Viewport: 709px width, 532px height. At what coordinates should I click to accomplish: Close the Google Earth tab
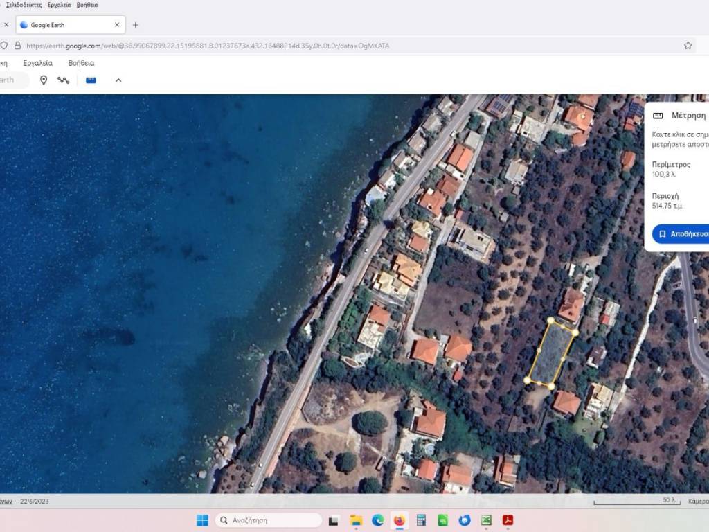[x=117, y=25]
